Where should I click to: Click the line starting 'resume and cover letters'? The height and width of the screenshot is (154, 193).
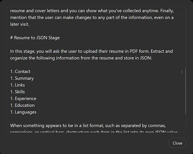[92, 11]
